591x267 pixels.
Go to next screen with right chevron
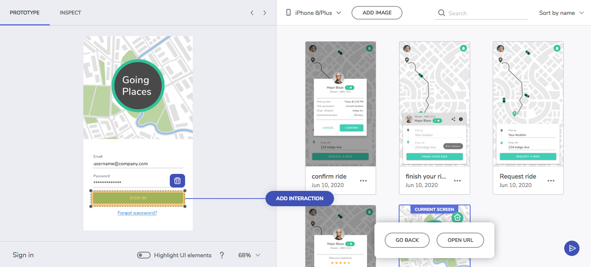[265, 13]
